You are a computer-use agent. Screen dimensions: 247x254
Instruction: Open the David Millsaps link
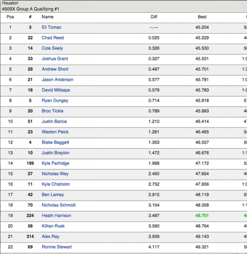pos(56,90)
